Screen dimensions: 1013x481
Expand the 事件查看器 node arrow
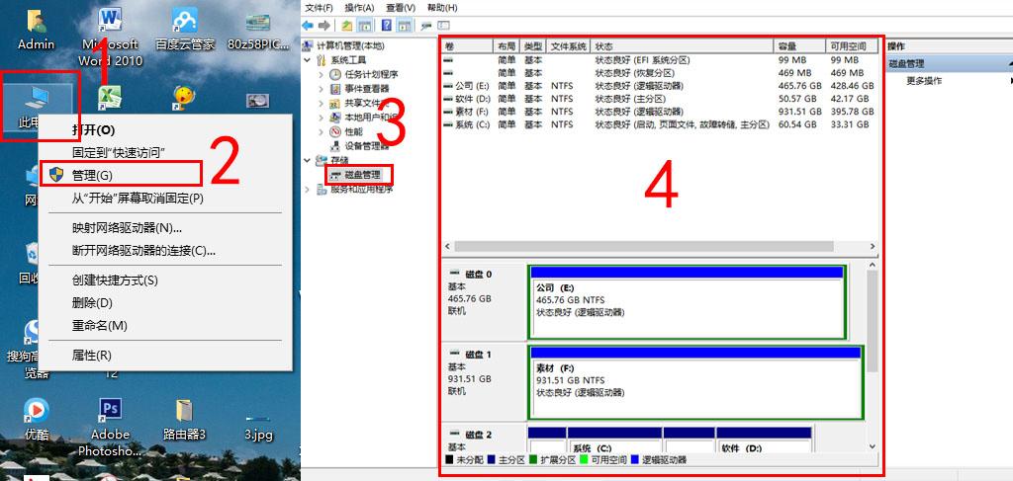322,88
